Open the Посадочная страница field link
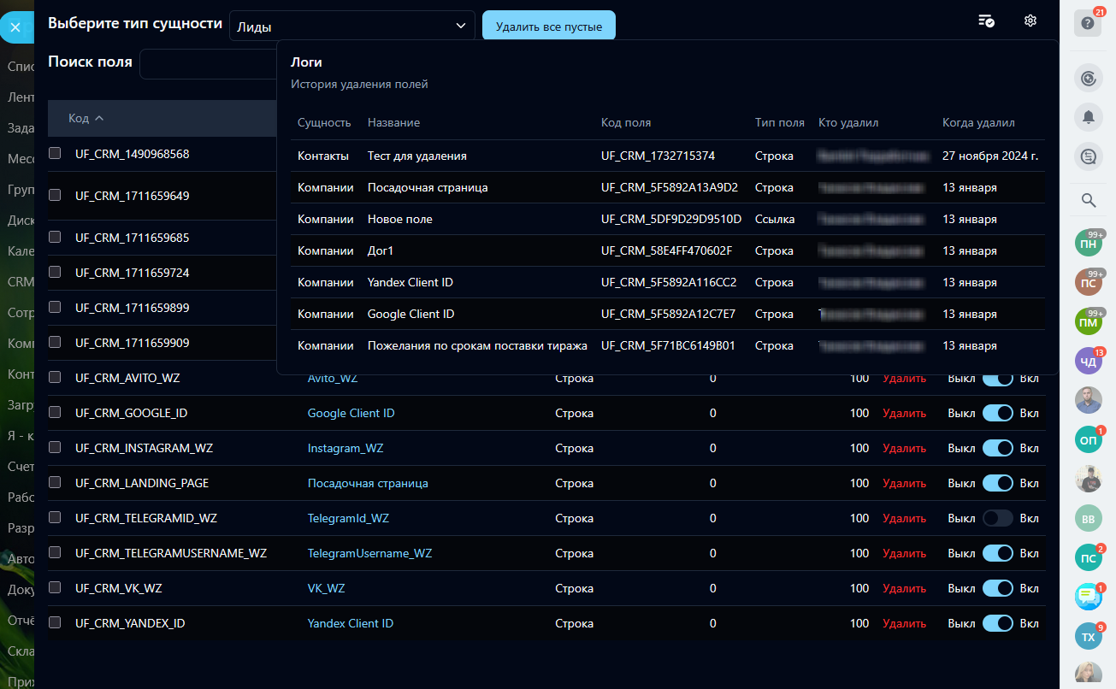1116x689 pixels. click(368, 483)
